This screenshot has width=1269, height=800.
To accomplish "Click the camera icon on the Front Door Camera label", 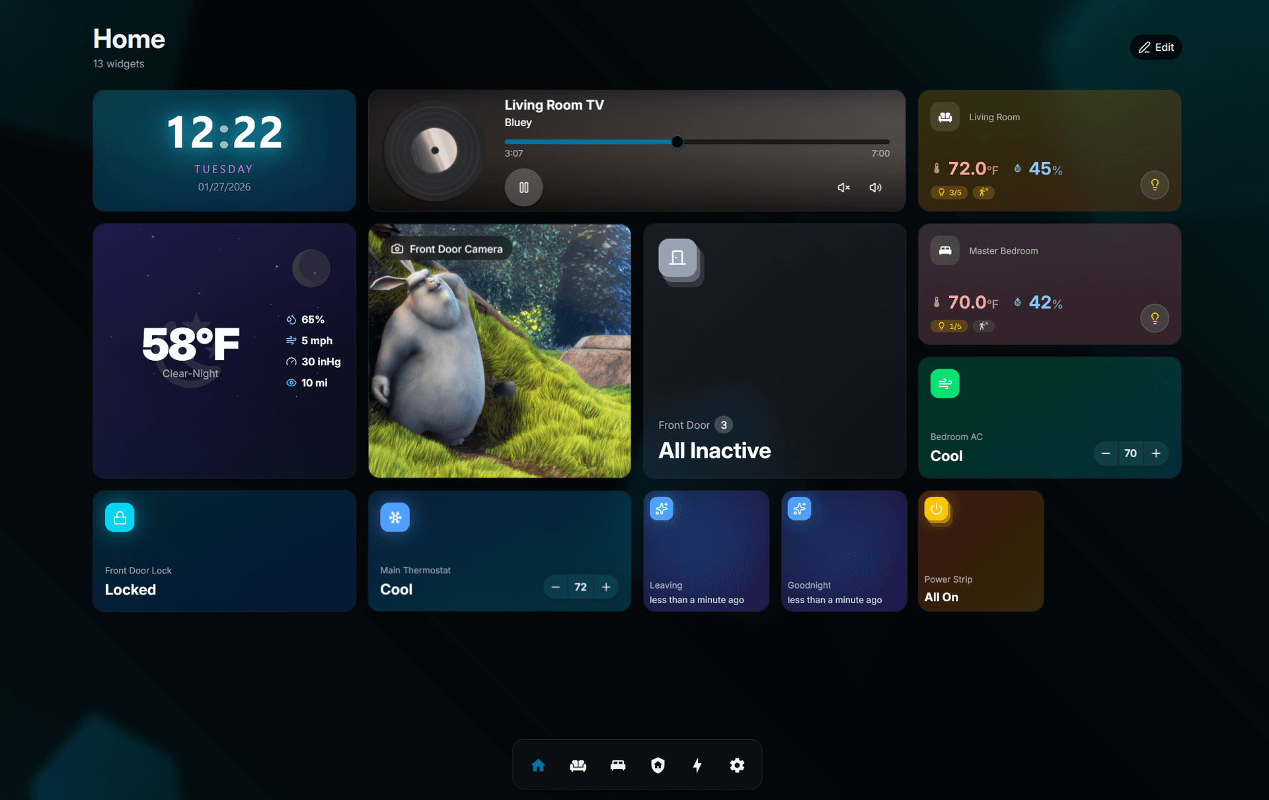I will (x=397, y=248).
